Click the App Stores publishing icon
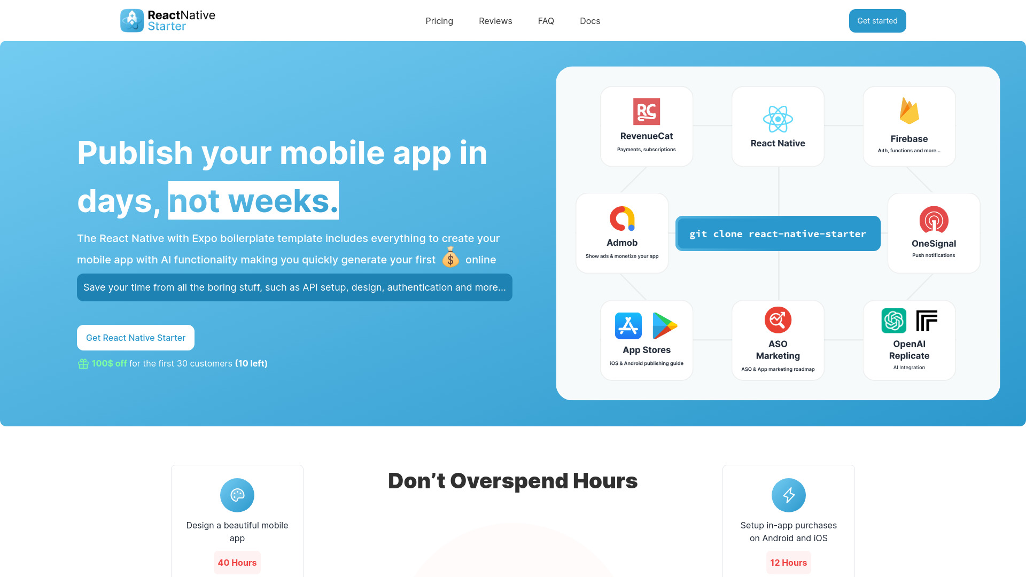The height and width of the screenshot is (577, 1026). 646,325
